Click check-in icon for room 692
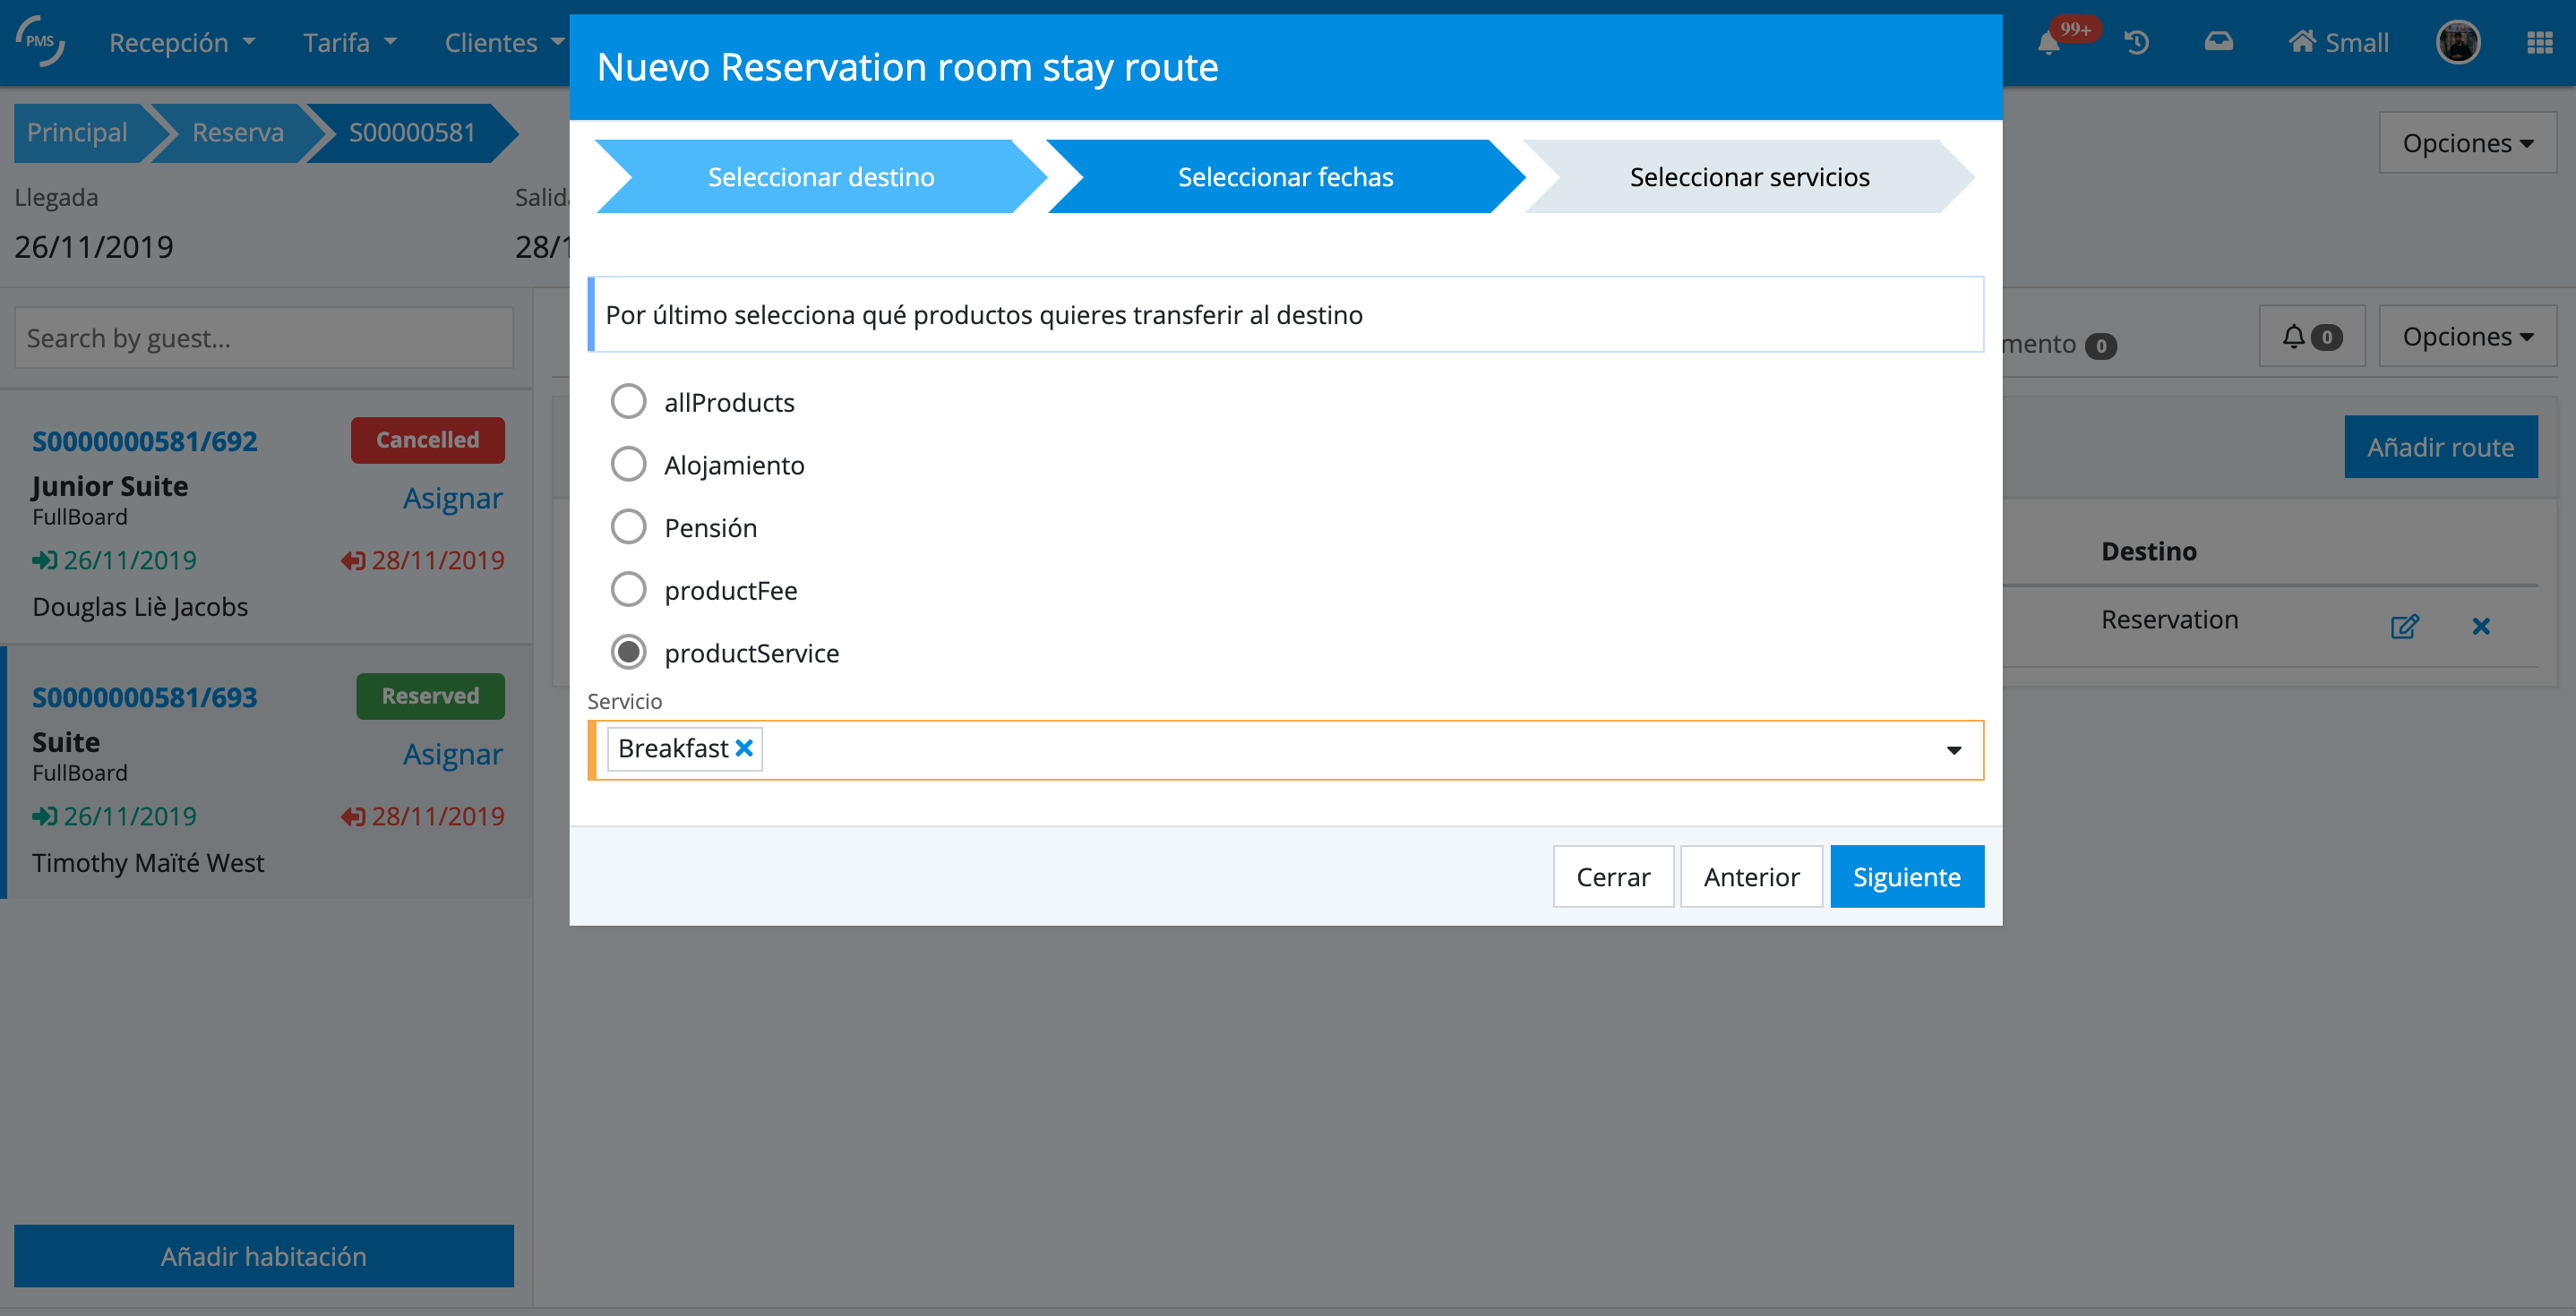 (x=44, y=560)
